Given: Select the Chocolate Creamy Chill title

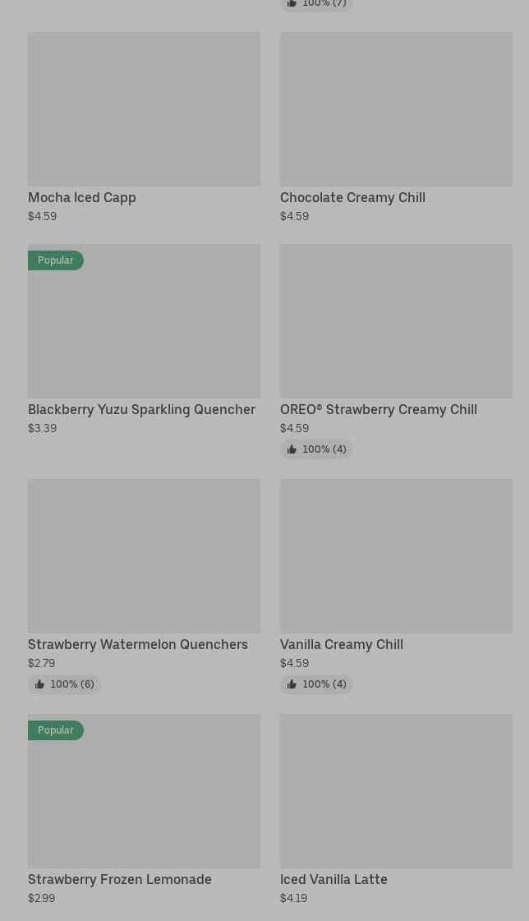Looking at the screenshot, I should (x=352, y=198).
